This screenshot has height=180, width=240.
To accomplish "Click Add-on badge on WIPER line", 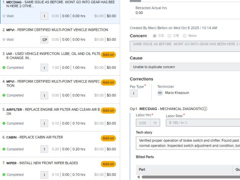I will 108,164.
